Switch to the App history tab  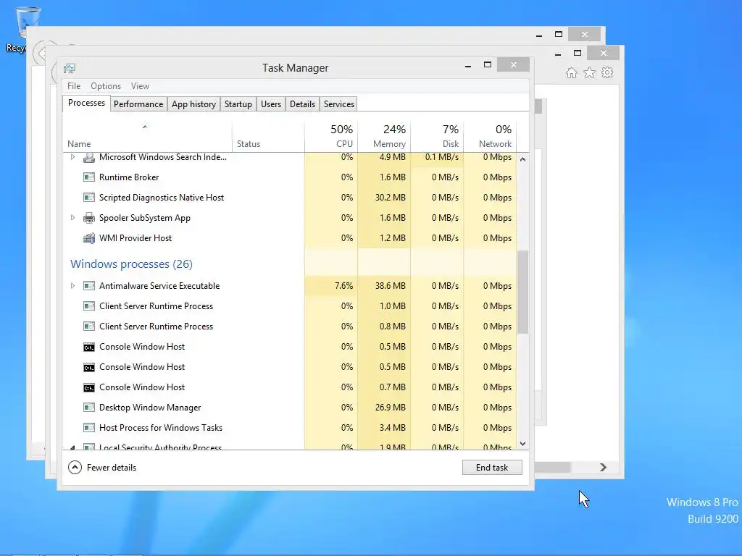tap(193, 104)
